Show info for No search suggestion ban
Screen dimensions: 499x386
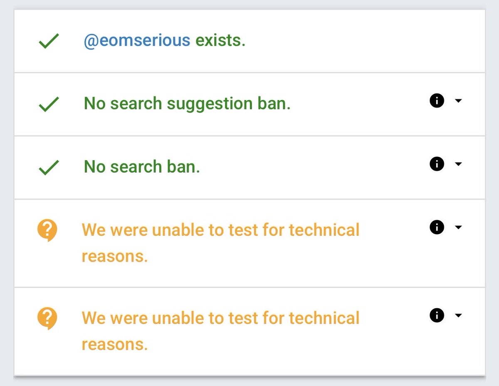pos(437,101)
